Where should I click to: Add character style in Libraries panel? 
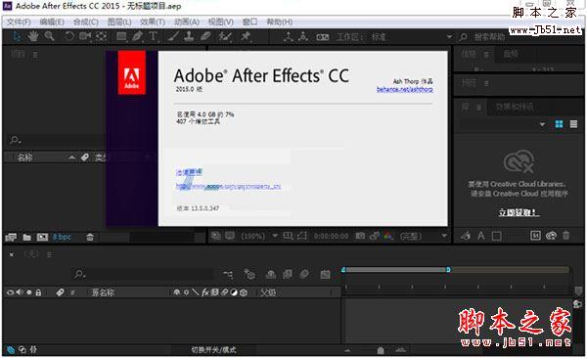pos(481,236)
